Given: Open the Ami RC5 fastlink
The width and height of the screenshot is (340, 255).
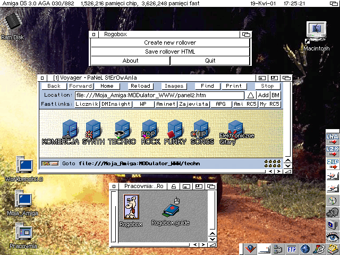Looking at the screenshot, I should coord(245,104).
